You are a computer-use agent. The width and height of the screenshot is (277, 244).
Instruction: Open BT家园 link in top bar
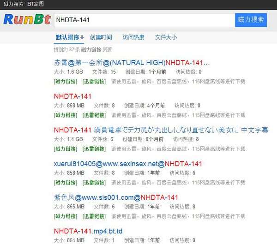[x=36, y=4]
